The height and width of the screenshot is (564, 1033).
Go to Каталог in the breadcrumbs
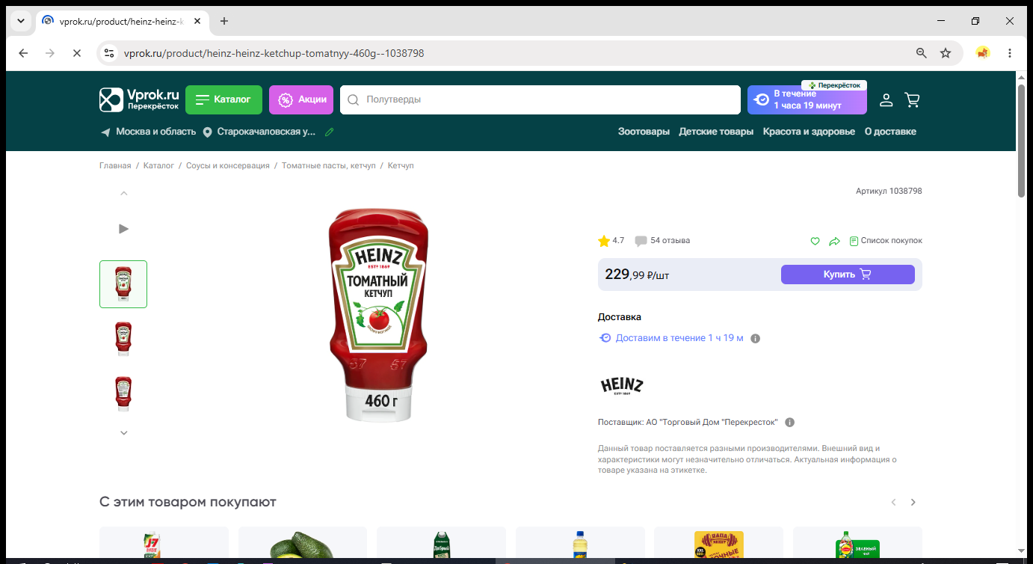click(x=158, y=165)
